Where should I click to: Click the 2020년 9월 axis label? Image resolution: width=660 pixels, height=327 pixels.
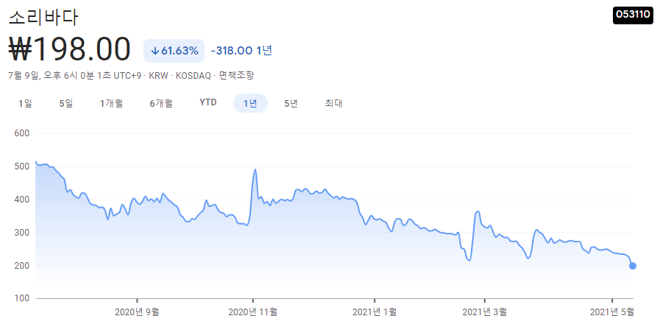[137, 312]
